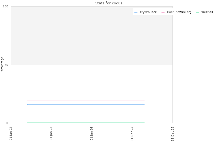Click the green WeChall data line
The image size is (219, 164).
pos(86,123)
